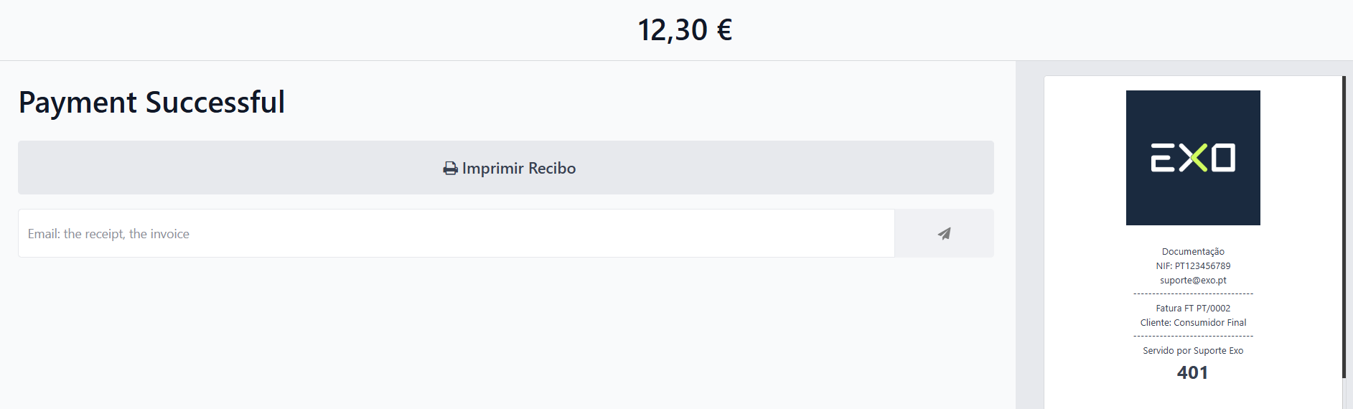The height and width of the screenshot is (409, 1353).
Task: Click the Documentação line on the receipt
Action: point(1193,252)
